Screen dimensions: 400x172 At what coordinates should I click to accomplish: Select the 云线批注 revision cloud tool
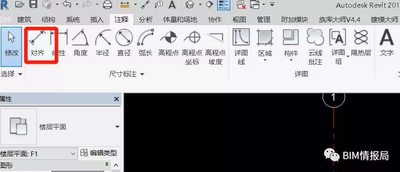[315, 47]
